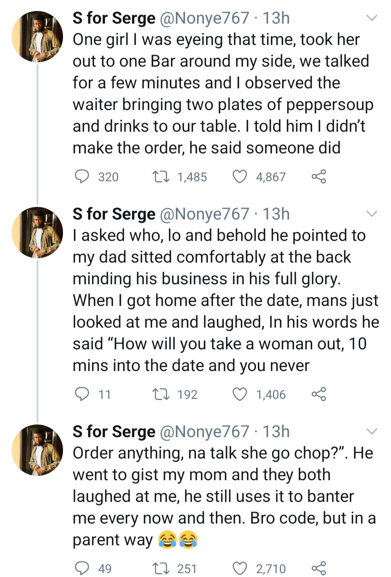
Task: Tap the second tweet's avatar photo
Action: (x=37, y=232)
